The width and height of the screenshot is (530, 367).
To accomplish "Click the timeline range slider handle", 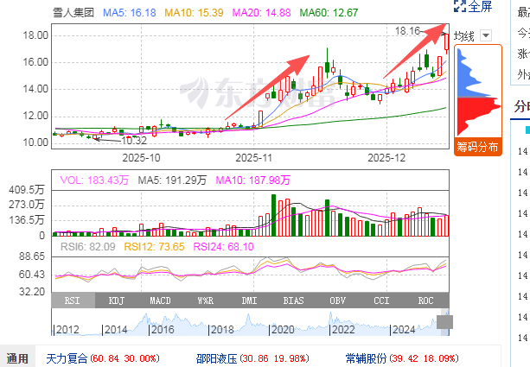I will [444, 322].
